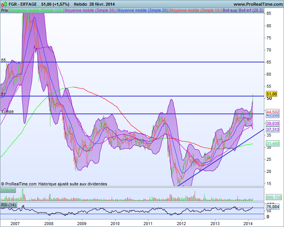This screenshot has width=284, height=227.
Task: Click the 2008 label on time axis
Action: click(x=49, y=224)
